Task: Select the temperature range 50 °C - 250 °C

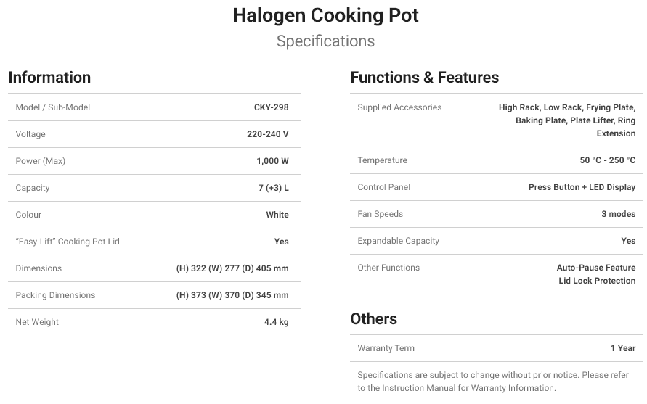Action: [x=607, y=160]
